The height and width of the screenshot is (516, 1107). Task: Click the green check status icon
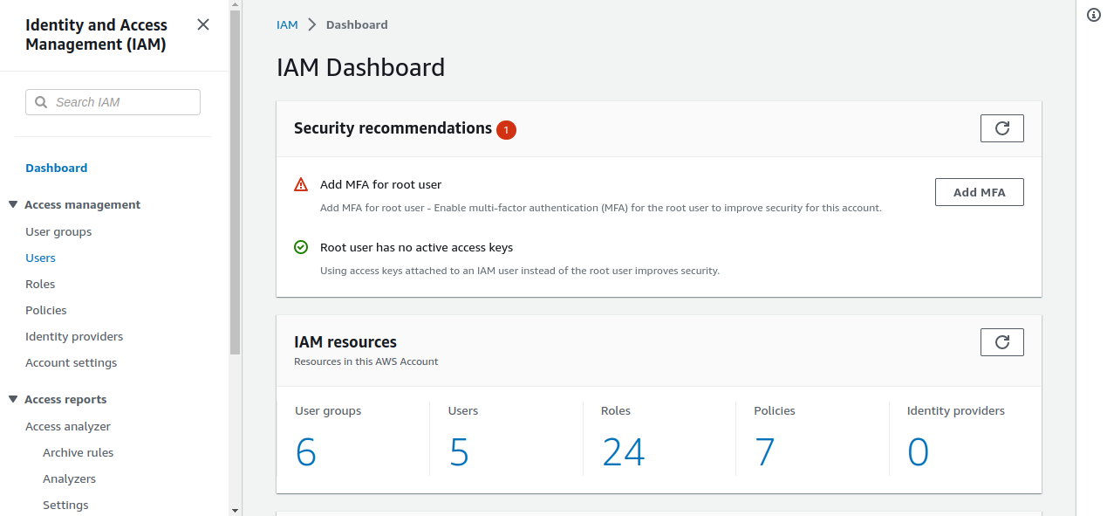(x=301, y=247)
